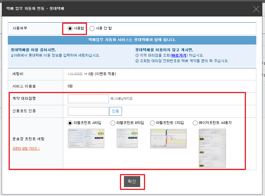Click the 0원 (이벤트 적용) text

(x=102, y=74)
